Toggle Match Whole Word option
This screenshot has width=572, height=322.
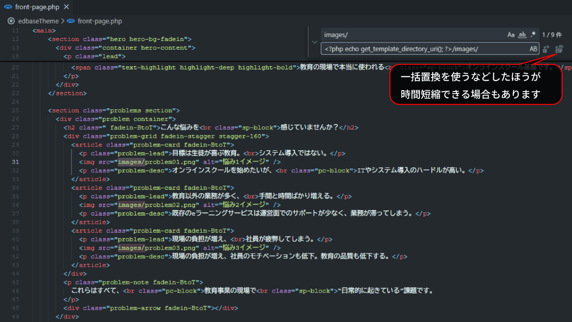pyautogui.click(x=522, y=35)
